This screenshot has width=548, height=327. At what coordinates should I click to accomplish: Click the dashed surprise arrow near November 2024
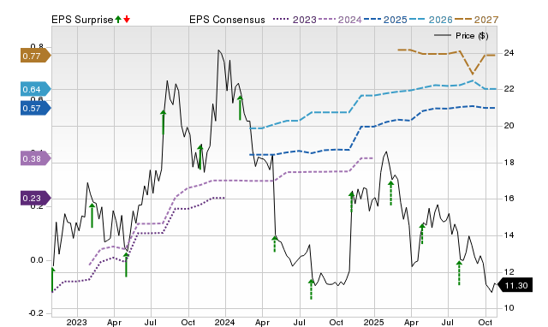pos(352,202)
